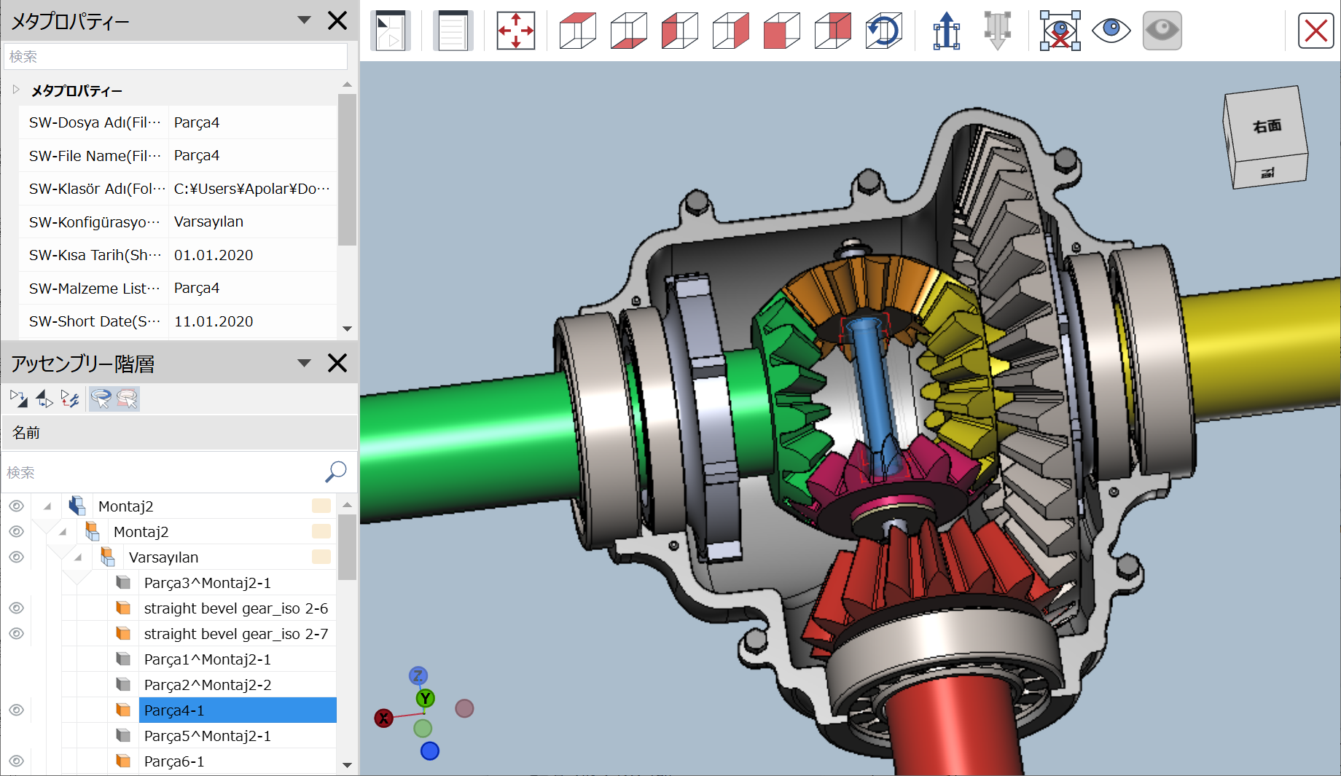Toggle visibility eye of Parça6-1
The image size is (1341, 776).
click(x=16, y=761)
